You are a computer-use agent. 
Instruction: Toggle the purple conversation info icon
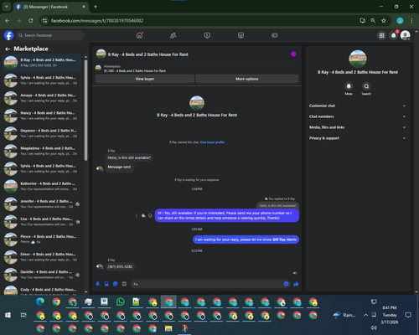coord(293,54)
